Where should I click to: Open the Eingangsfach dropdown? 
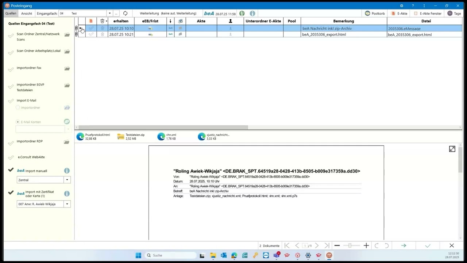click(109, 14)
